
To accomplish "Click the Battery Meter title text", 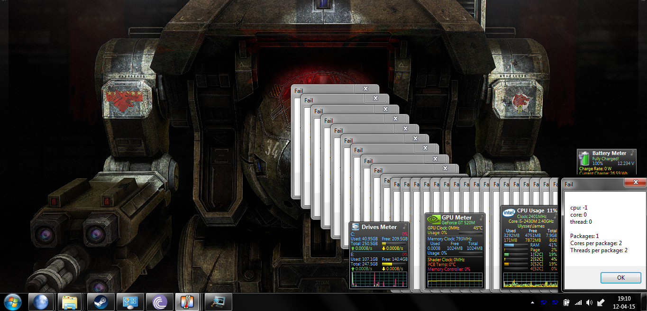I will coord(609,153).
